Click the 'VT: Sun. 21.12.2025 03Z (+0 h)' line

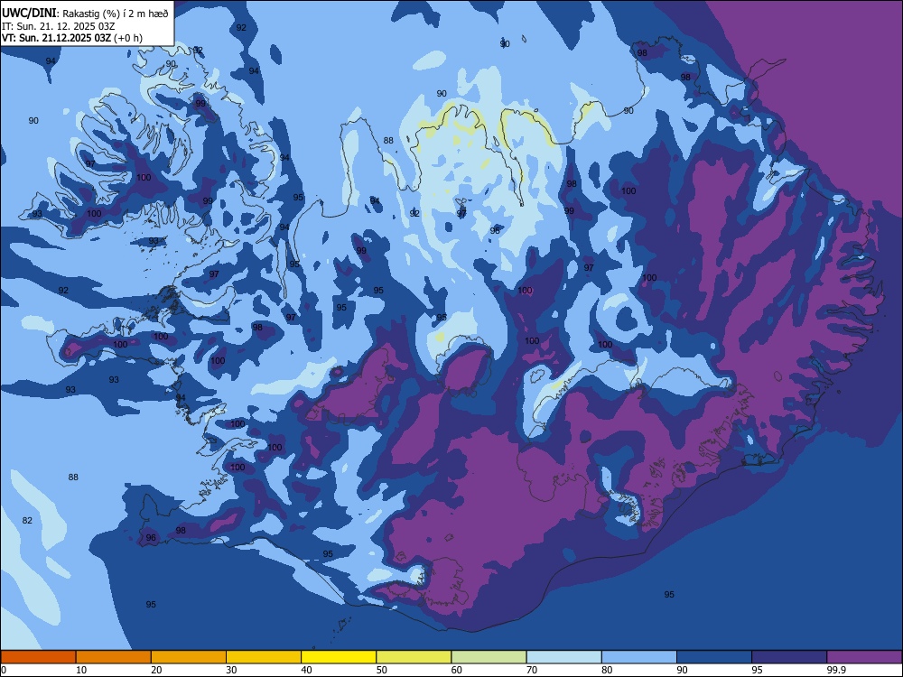(72, 38)
